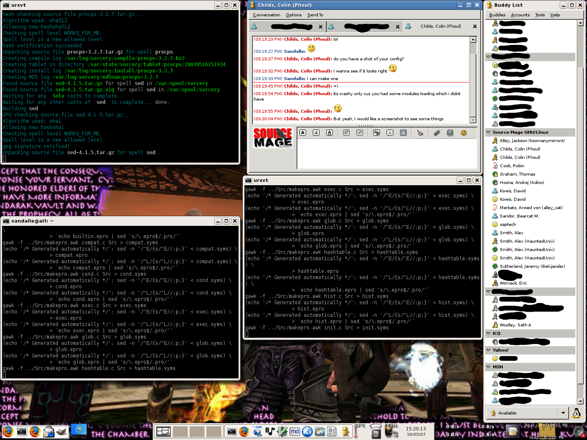The width and height of the screenshot is (587, 440).
Task: Open the Available status dropdown
Action: pos(563,413)
